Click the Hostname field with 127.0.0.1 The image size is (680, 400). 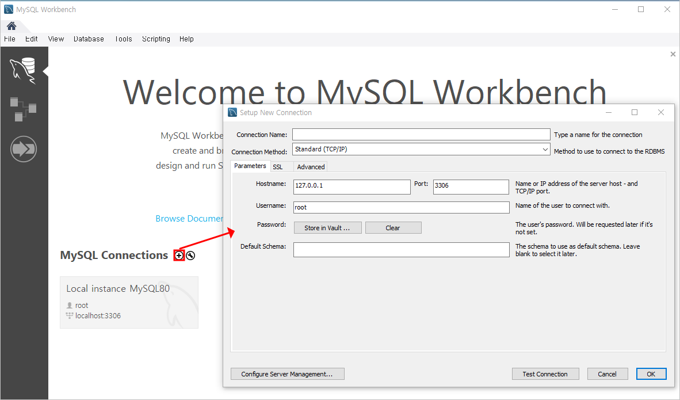point(352,186)
